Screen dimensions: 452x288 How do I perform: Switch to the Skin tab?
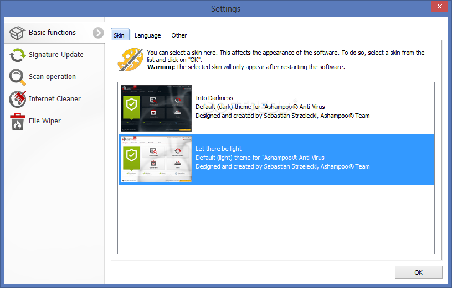[x=119, y=35]
